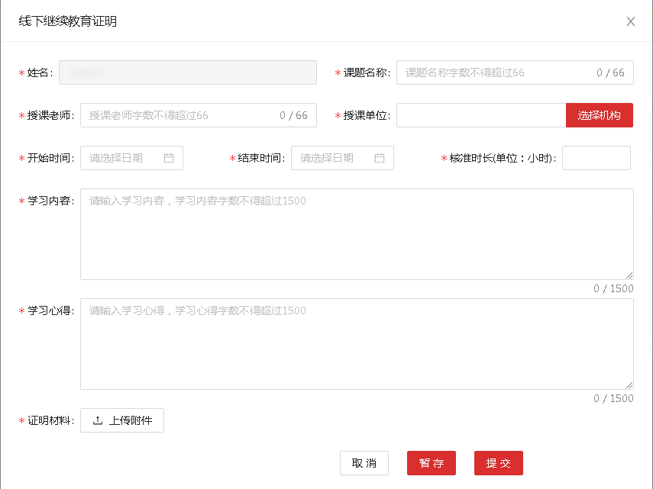Click the 授课单位 text field
The height and width of the screenshot is (489, 653).
coord(480,115)
